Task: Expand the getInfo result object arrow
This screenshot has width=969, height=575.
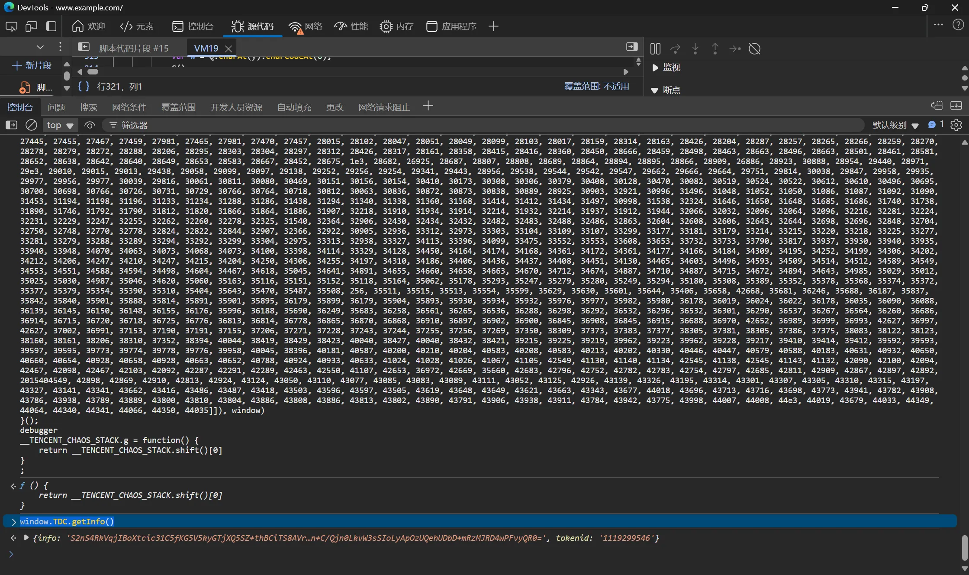Action: pyautogui.click(x=26, y=538)
